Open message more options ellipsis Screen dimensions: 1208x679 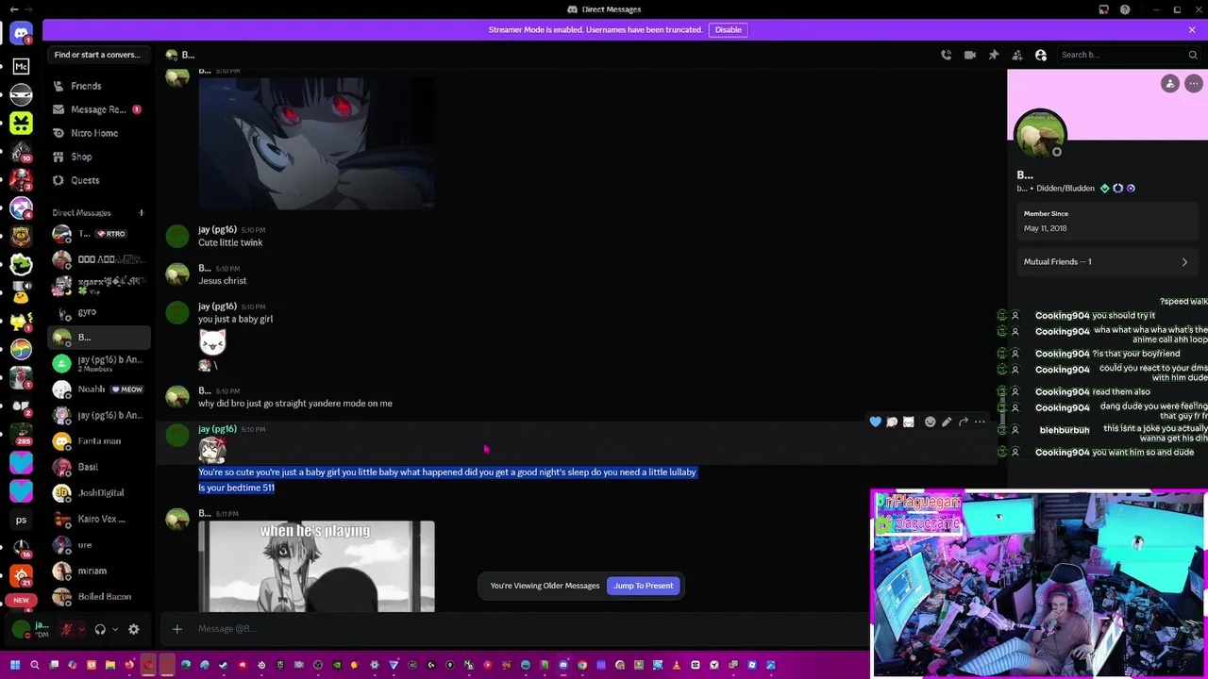click(x=980, y=422)
